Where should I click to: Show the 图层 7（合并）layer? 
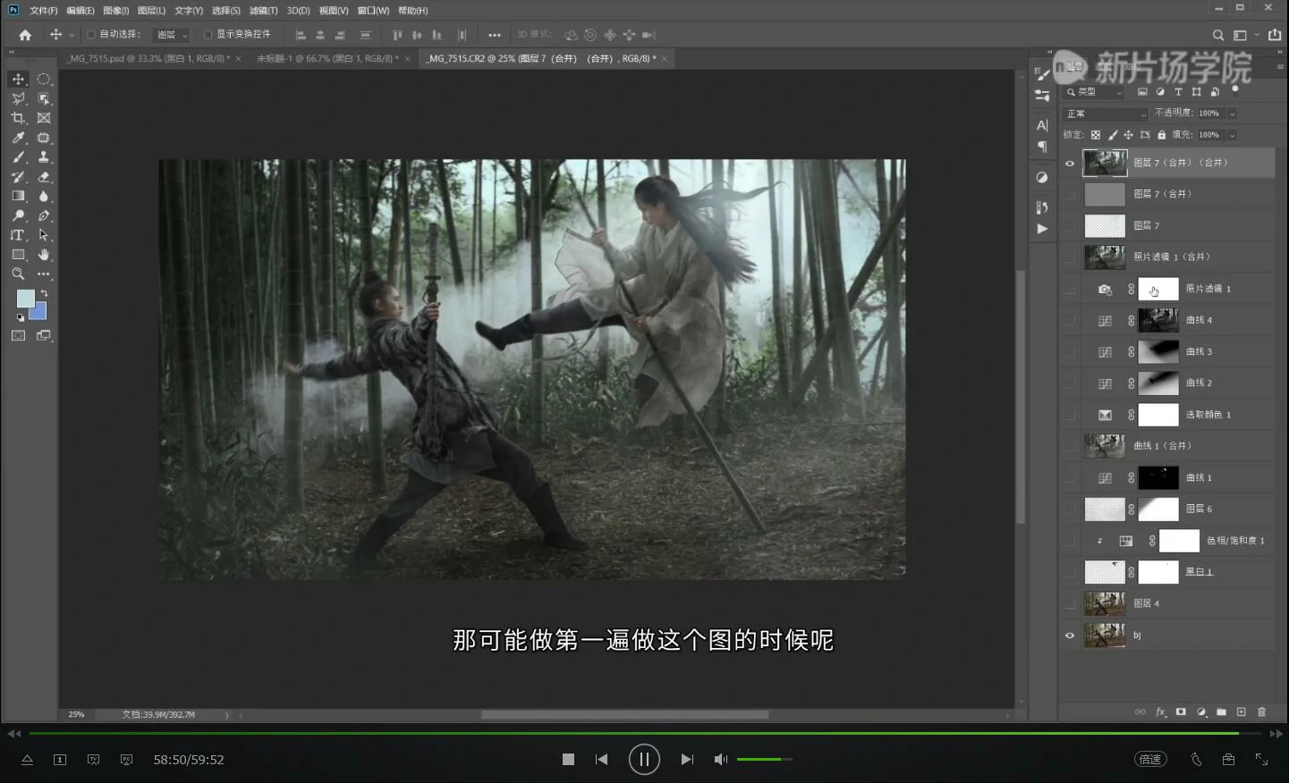[x=1070, y=194]
